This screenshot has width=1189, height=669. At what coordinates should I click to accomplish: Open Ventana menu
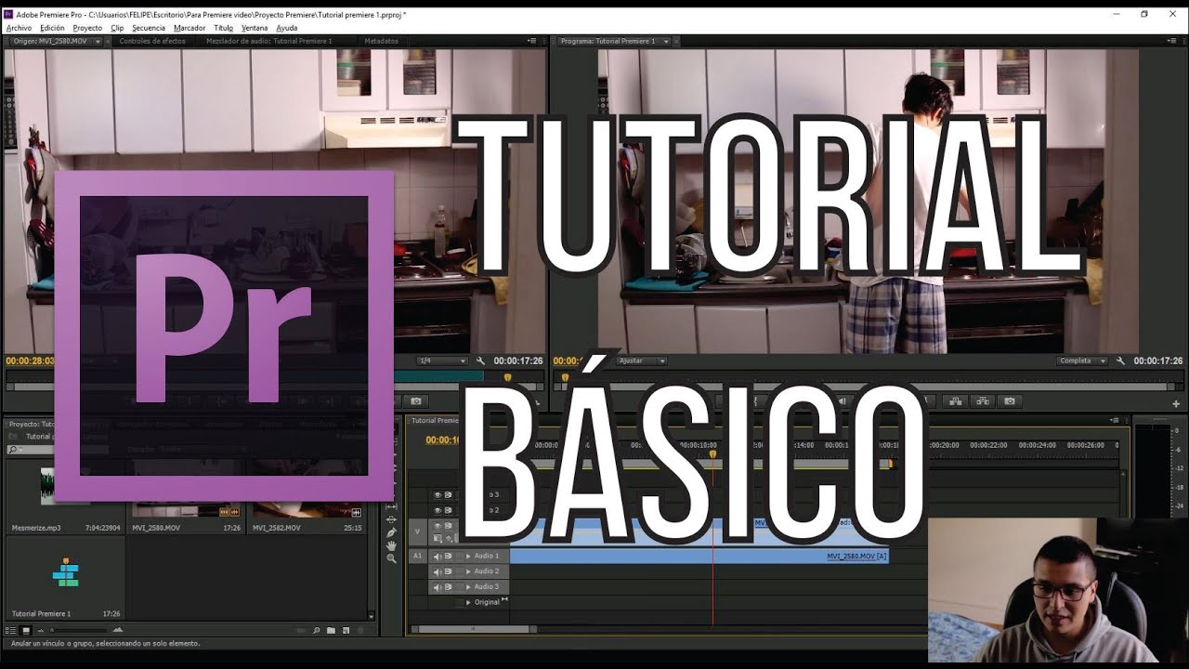tap(255, 28)
